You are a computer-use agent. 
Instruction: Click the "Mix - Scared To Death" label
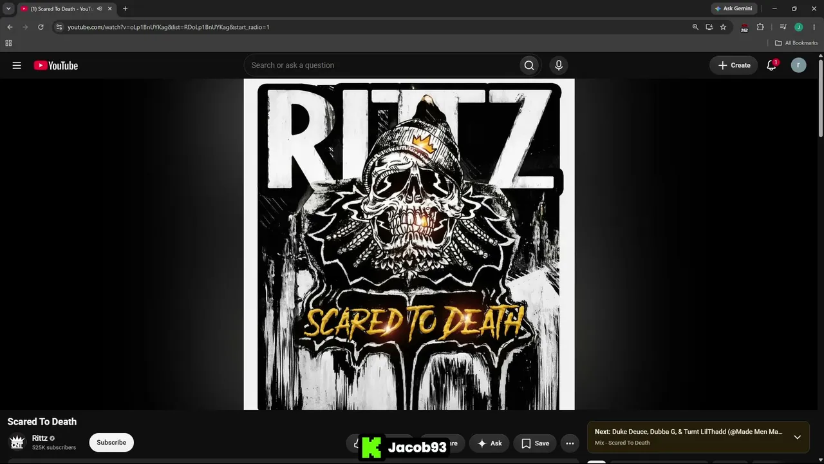622,443
